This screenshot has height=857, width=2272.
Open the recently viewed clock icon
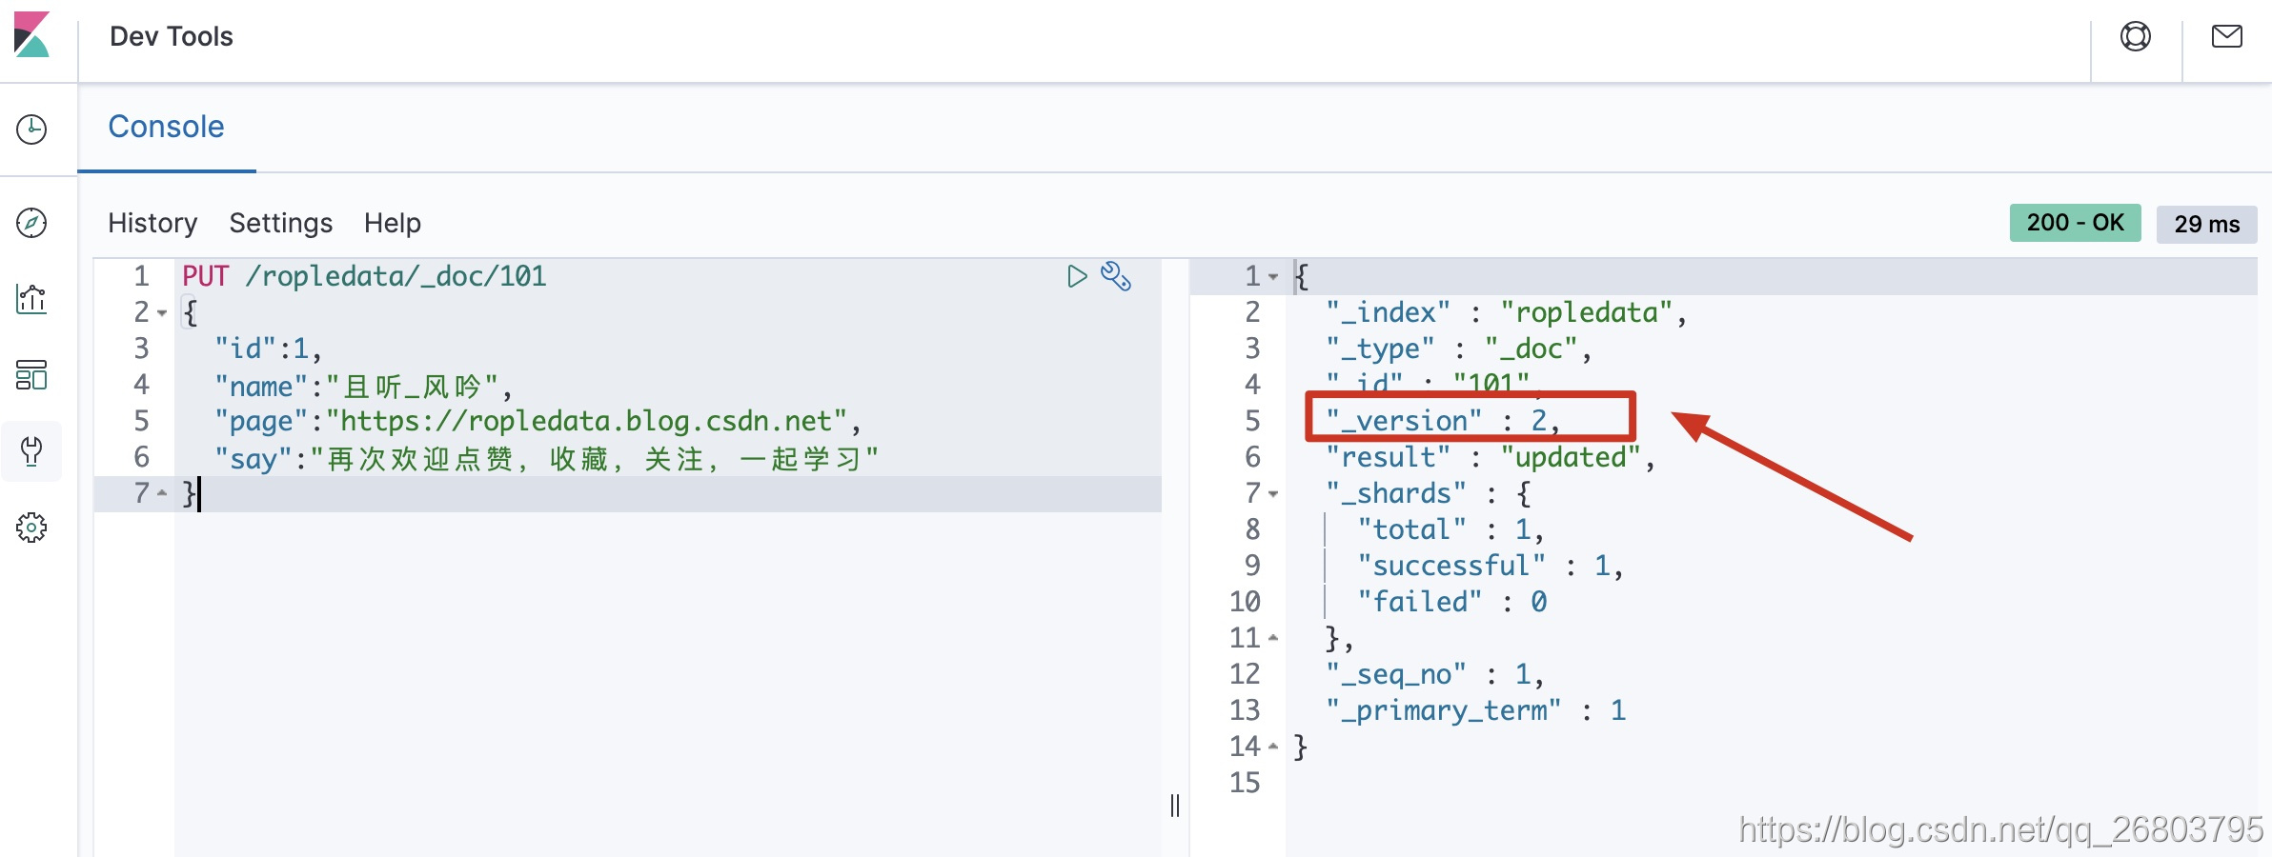coord(31,130)
